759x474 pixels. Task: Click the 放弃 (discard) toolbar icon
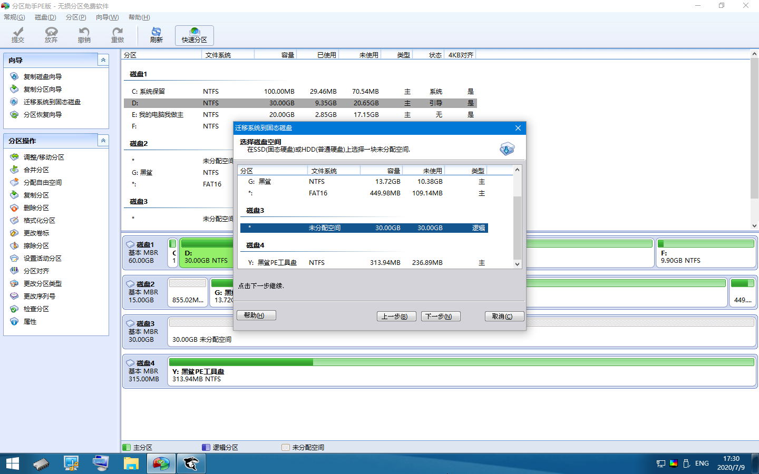pos(51,35)
